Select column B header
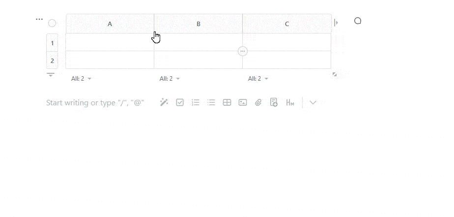Viewport: 454px width, 217px height. pos(199,24)
